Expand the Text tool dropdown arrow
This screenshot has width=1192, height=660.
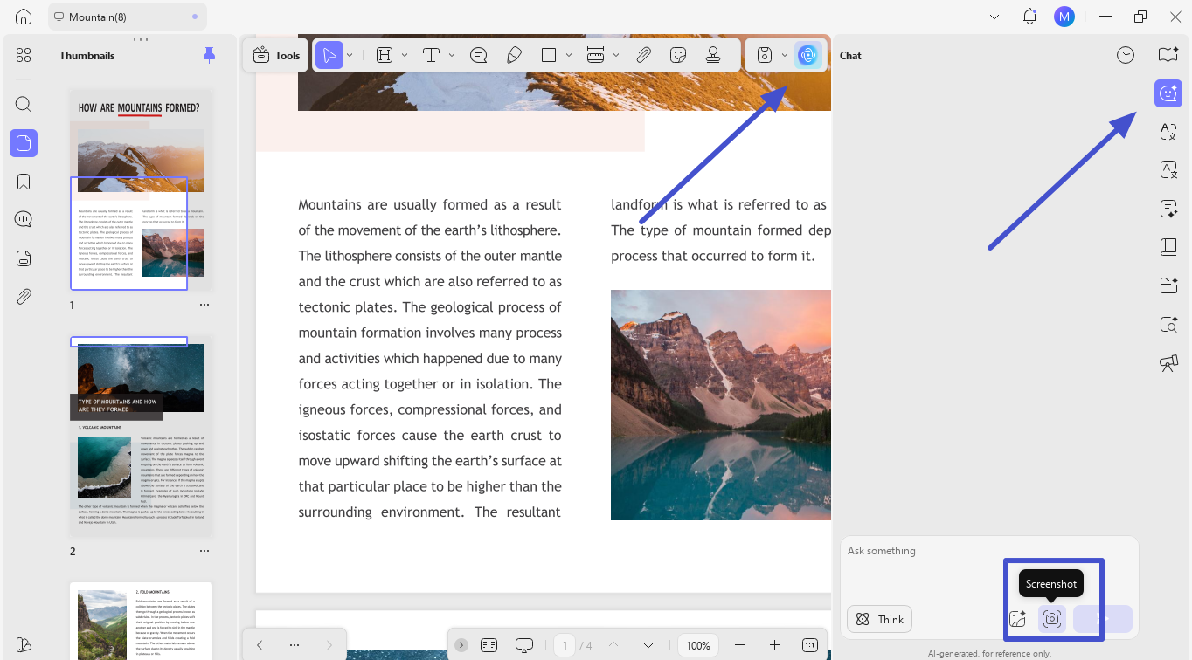pos(452,55)
